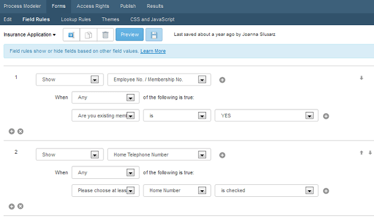Image resolution: width=374 pixels, height=222 pixels.
Task: Select Field Rules sub-tab
Action: click(x=36, y=19)
